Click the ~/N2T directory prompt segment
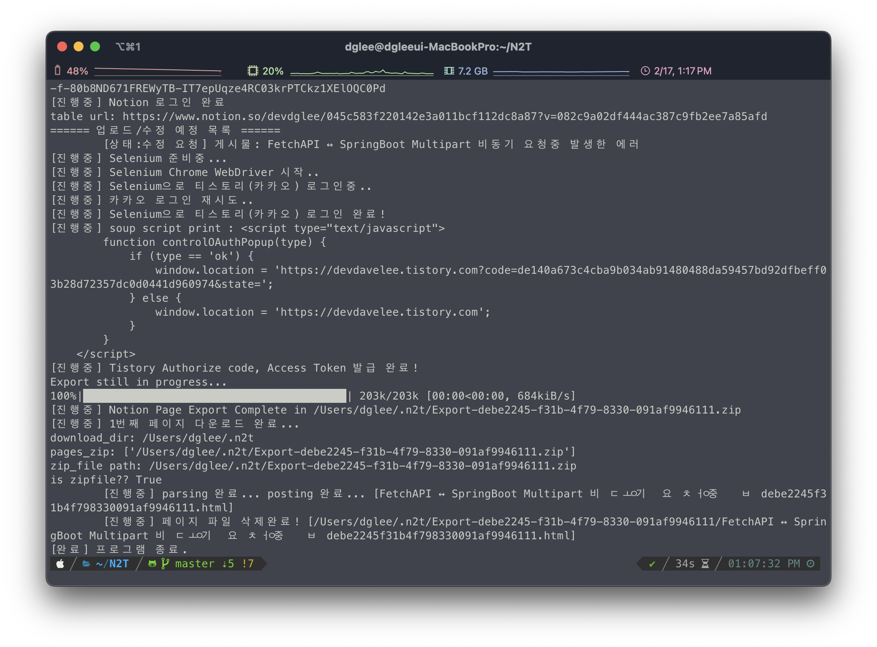This screenshot has width=877, height=647. pyautogui.click(x=112, y=564)
